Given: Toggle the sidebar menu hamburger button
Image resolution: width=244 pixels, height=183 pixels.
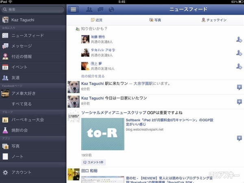Looking at the screenshot, I should tap(73, 9).
